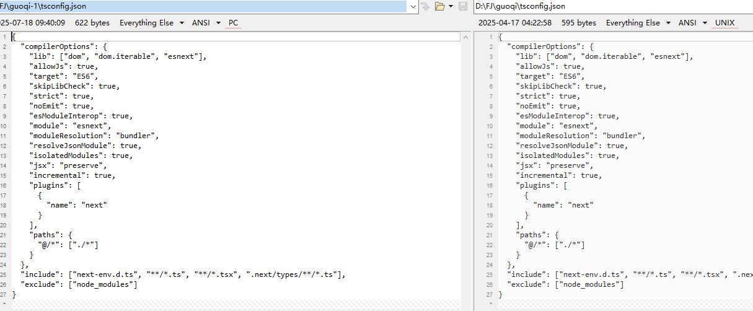Click the left pane "allowJs": true line
Screen dimensions: 753x311
(x=64, y=66)
